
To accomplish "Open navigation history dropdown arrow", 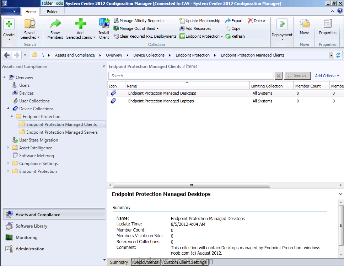I will 25,55.
